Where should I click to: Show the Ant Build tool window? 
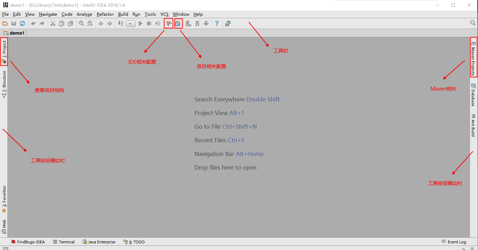473,125
